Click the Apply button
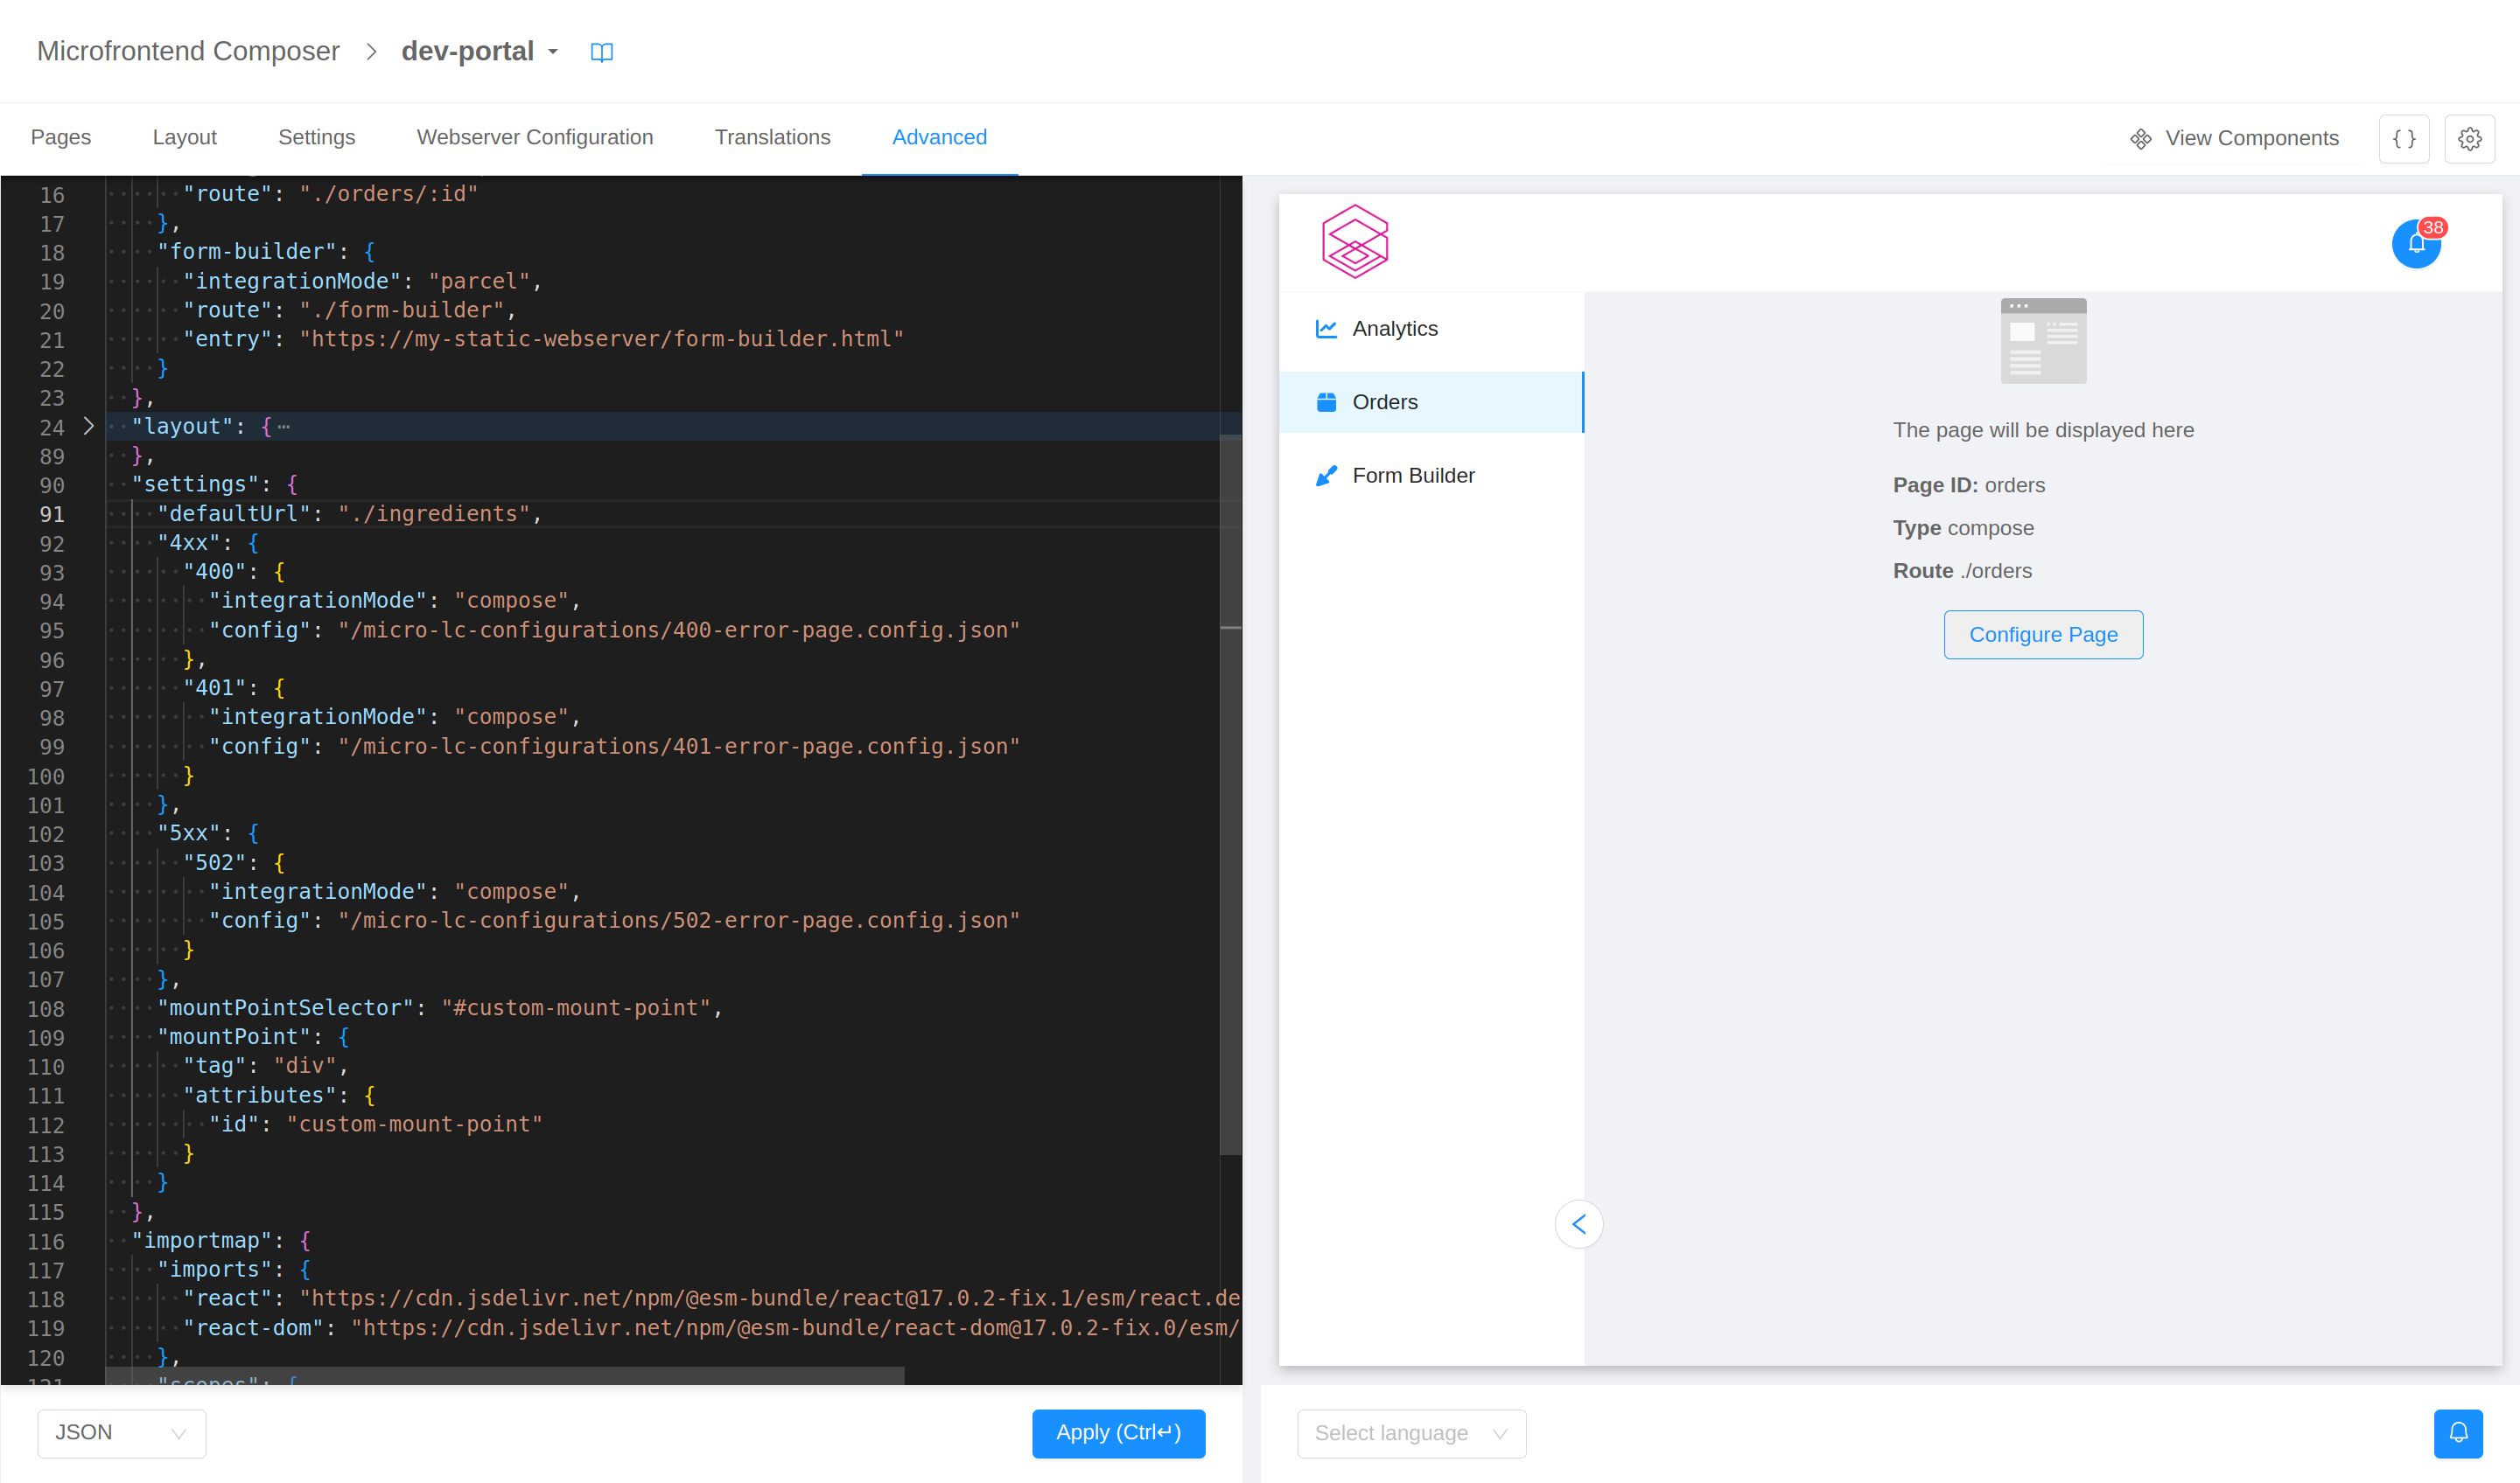 [1118, 1433]
